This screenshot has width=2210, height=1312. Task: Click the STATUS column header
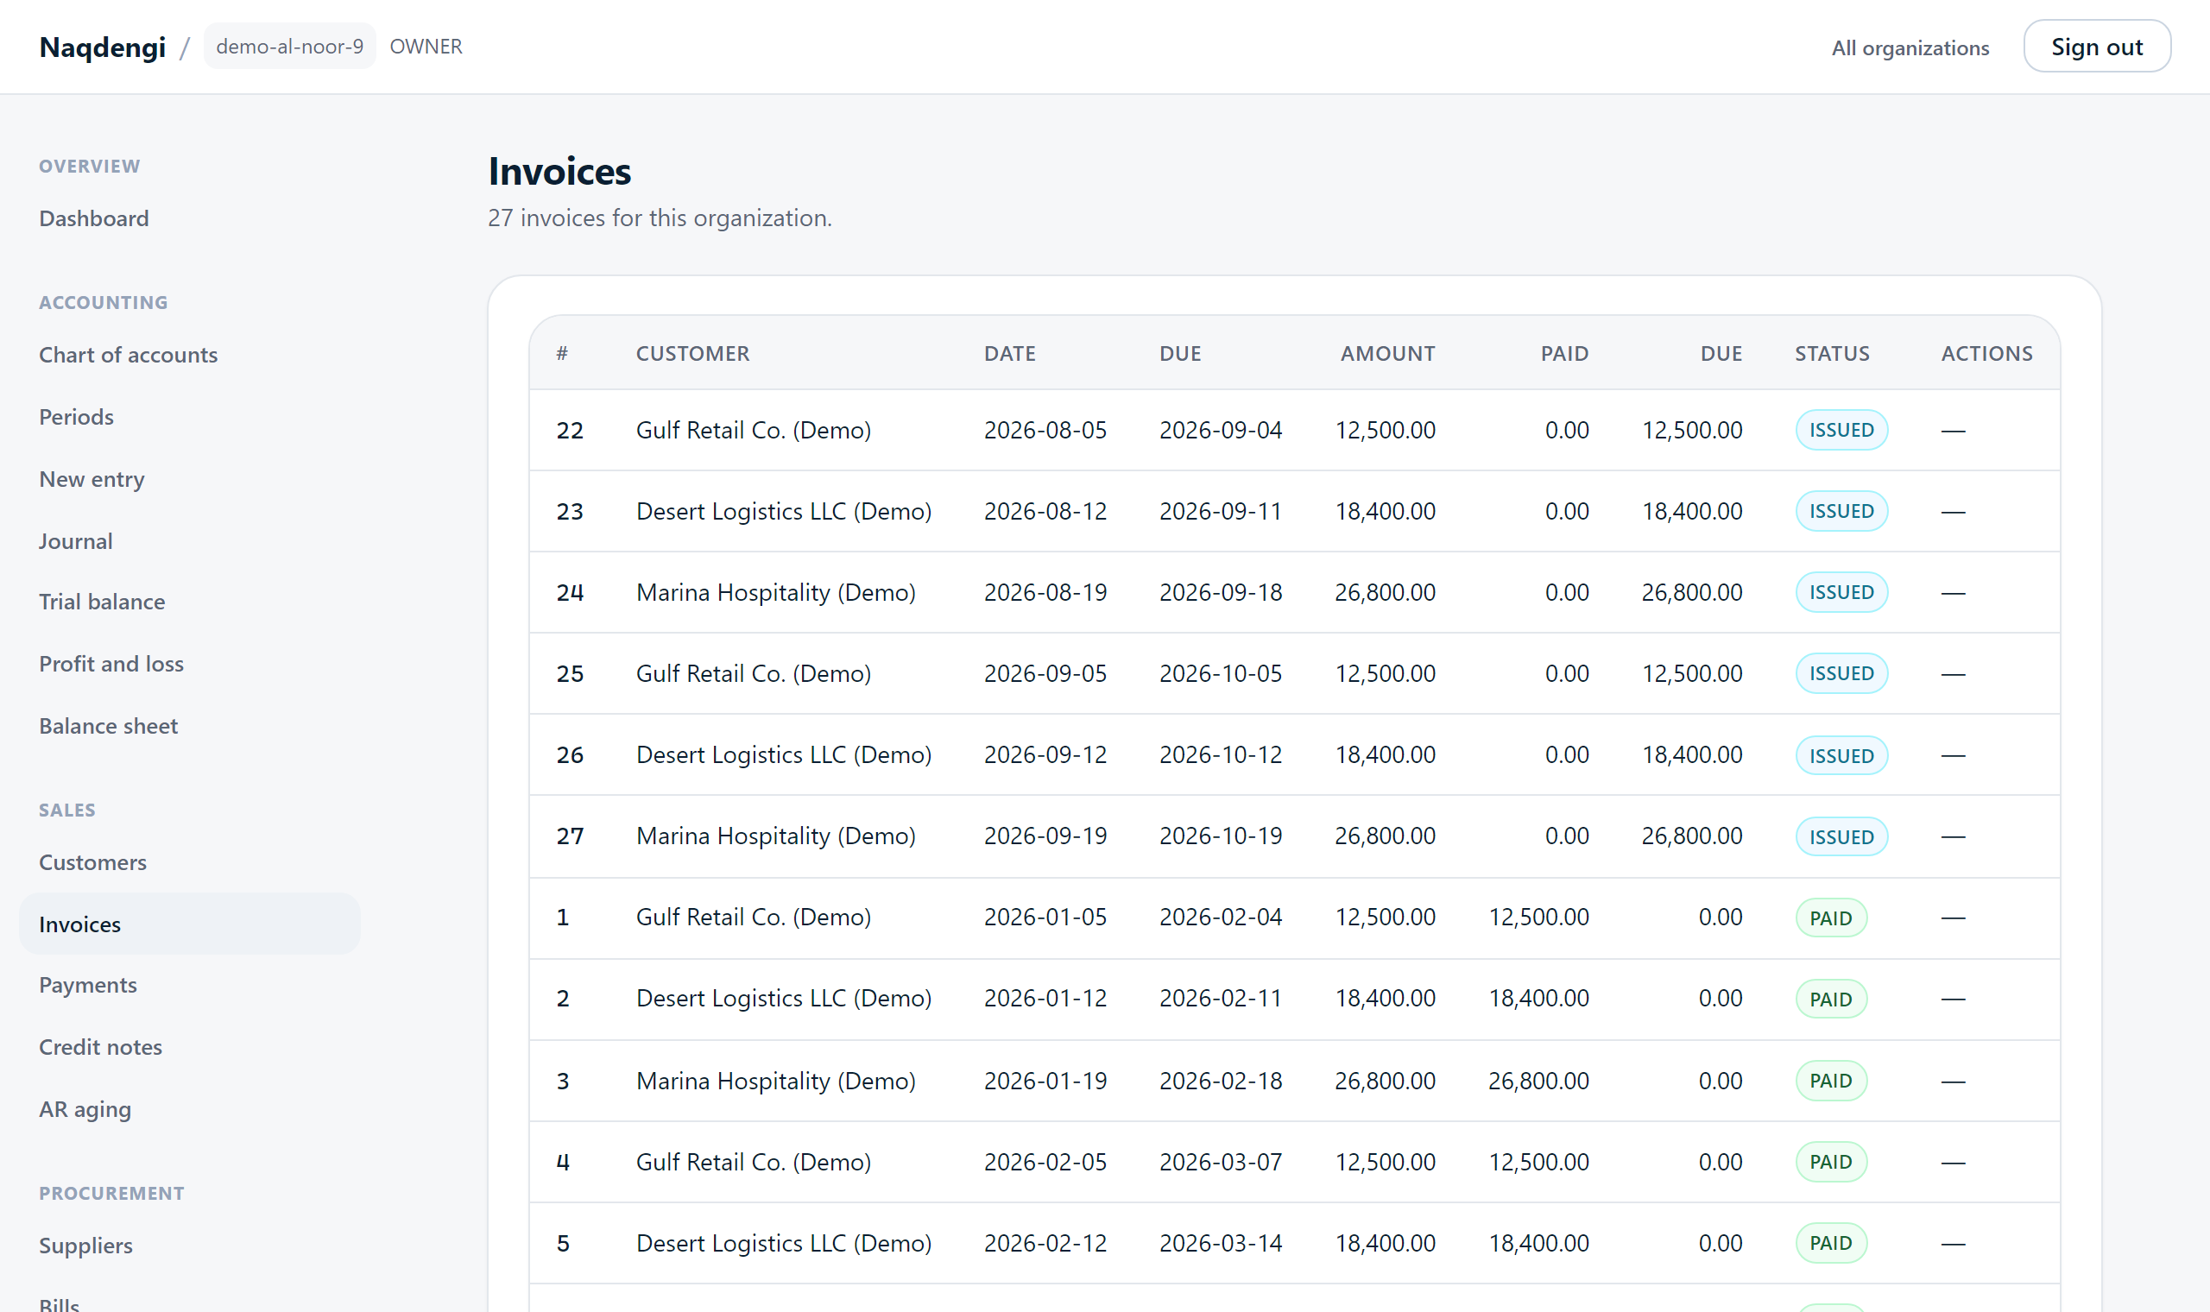click(x=1832, y=354)
